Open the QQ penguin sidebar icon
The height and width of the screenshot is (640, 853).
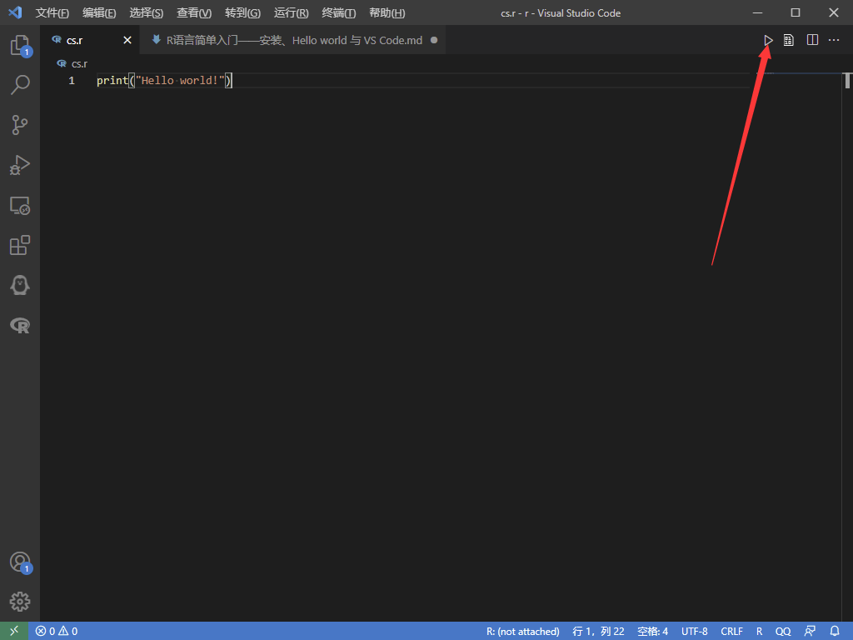[x=19, y=285]
